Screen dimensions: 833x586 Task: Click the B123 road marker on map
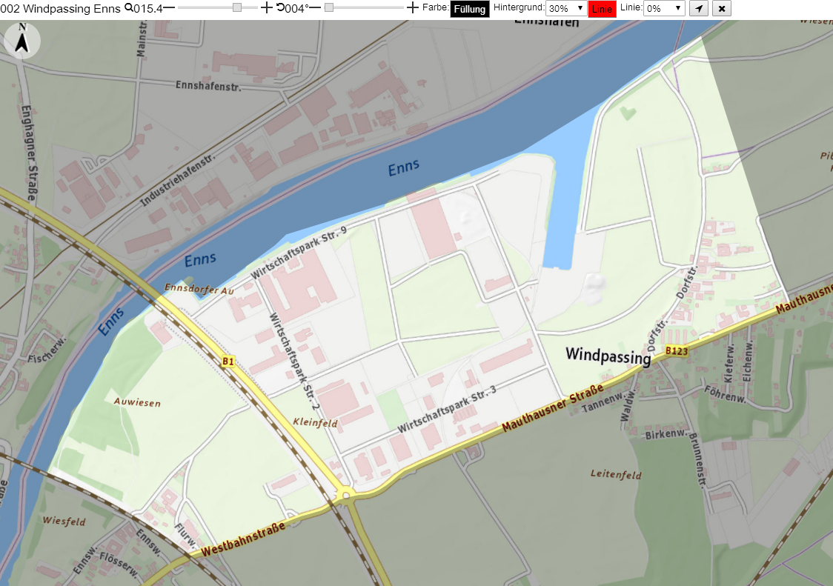[677, 350]
